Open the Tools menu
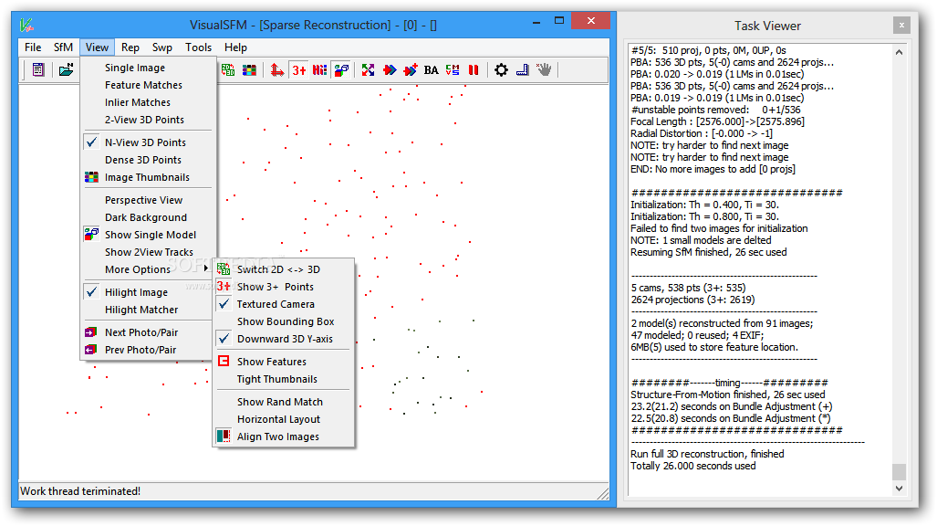 [198, 47]
